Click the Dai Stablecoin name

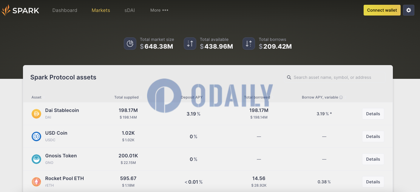point(62,110)
